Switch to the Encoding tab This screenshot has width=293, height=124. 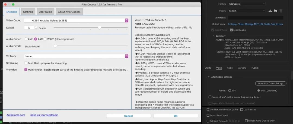[12, 12]
